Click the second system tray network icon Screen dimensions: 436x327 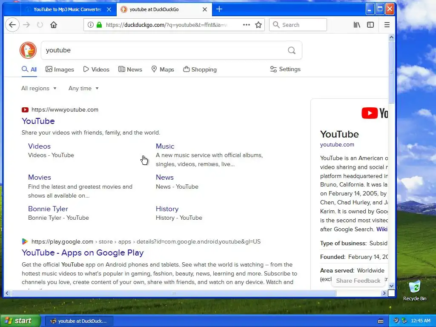(404, 321)
